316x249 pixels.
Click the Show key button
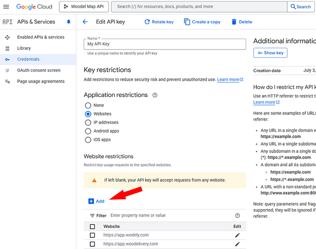270,53
